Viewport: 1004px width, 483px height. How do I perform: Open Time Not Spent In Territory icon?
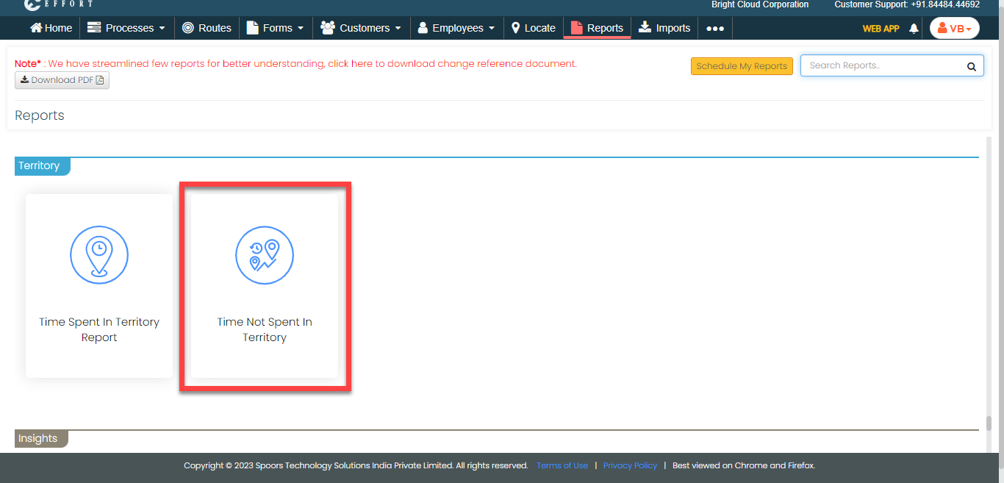265,255
